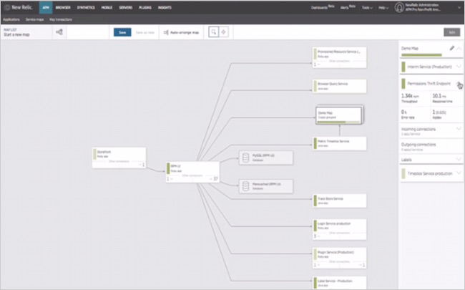
Task: Click Auto-arrange map
Action: (182, 32)
